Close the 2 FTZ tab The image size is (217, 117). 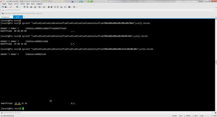21,17
